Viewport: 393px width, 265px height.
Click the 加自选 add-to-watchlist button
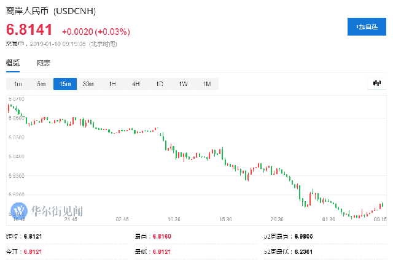tap(367, 27)
